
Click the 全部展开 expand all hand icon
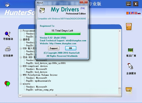coord(130,66)
